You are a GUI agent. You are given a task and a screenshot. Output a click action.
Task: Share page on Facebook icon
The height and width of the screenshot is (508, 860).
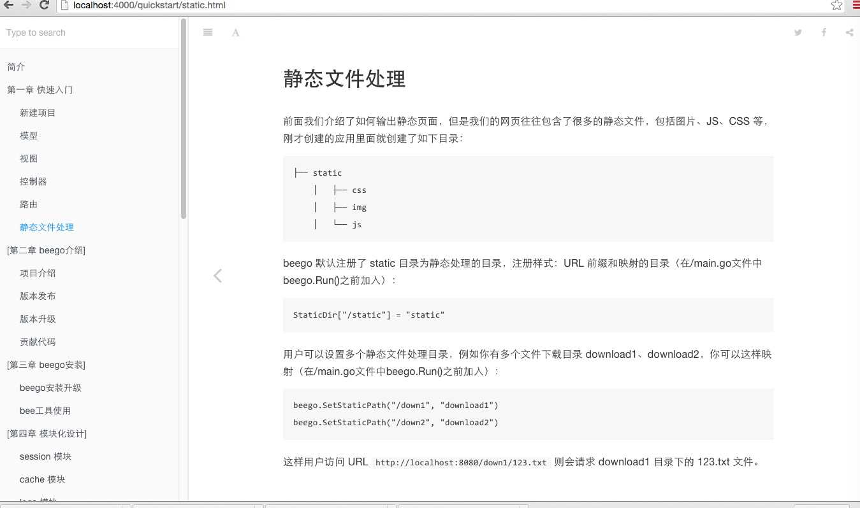(x=824, y=32)
